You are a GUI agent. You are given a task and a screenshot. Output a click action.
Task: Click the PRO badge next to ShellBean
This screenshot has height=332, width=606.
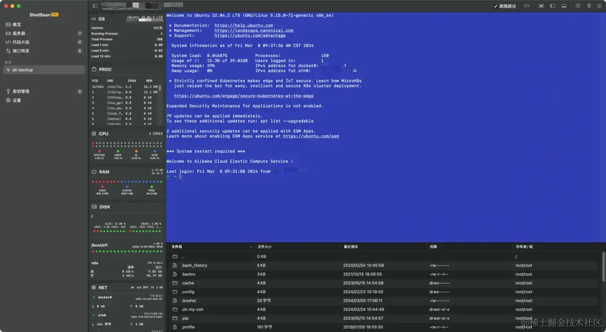55,15
